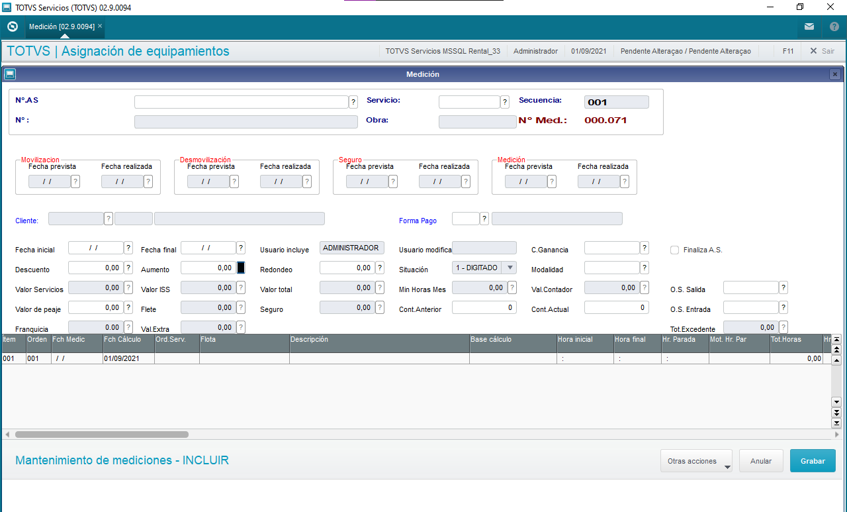Viewport: 847px width, 512px height.
Task: Open the mail envelope icon in the top bar
Action: 809,27
